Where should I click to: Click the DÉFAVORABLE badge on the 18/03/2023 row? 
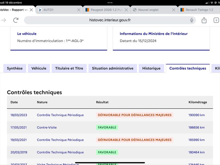(x=135, y=115)
